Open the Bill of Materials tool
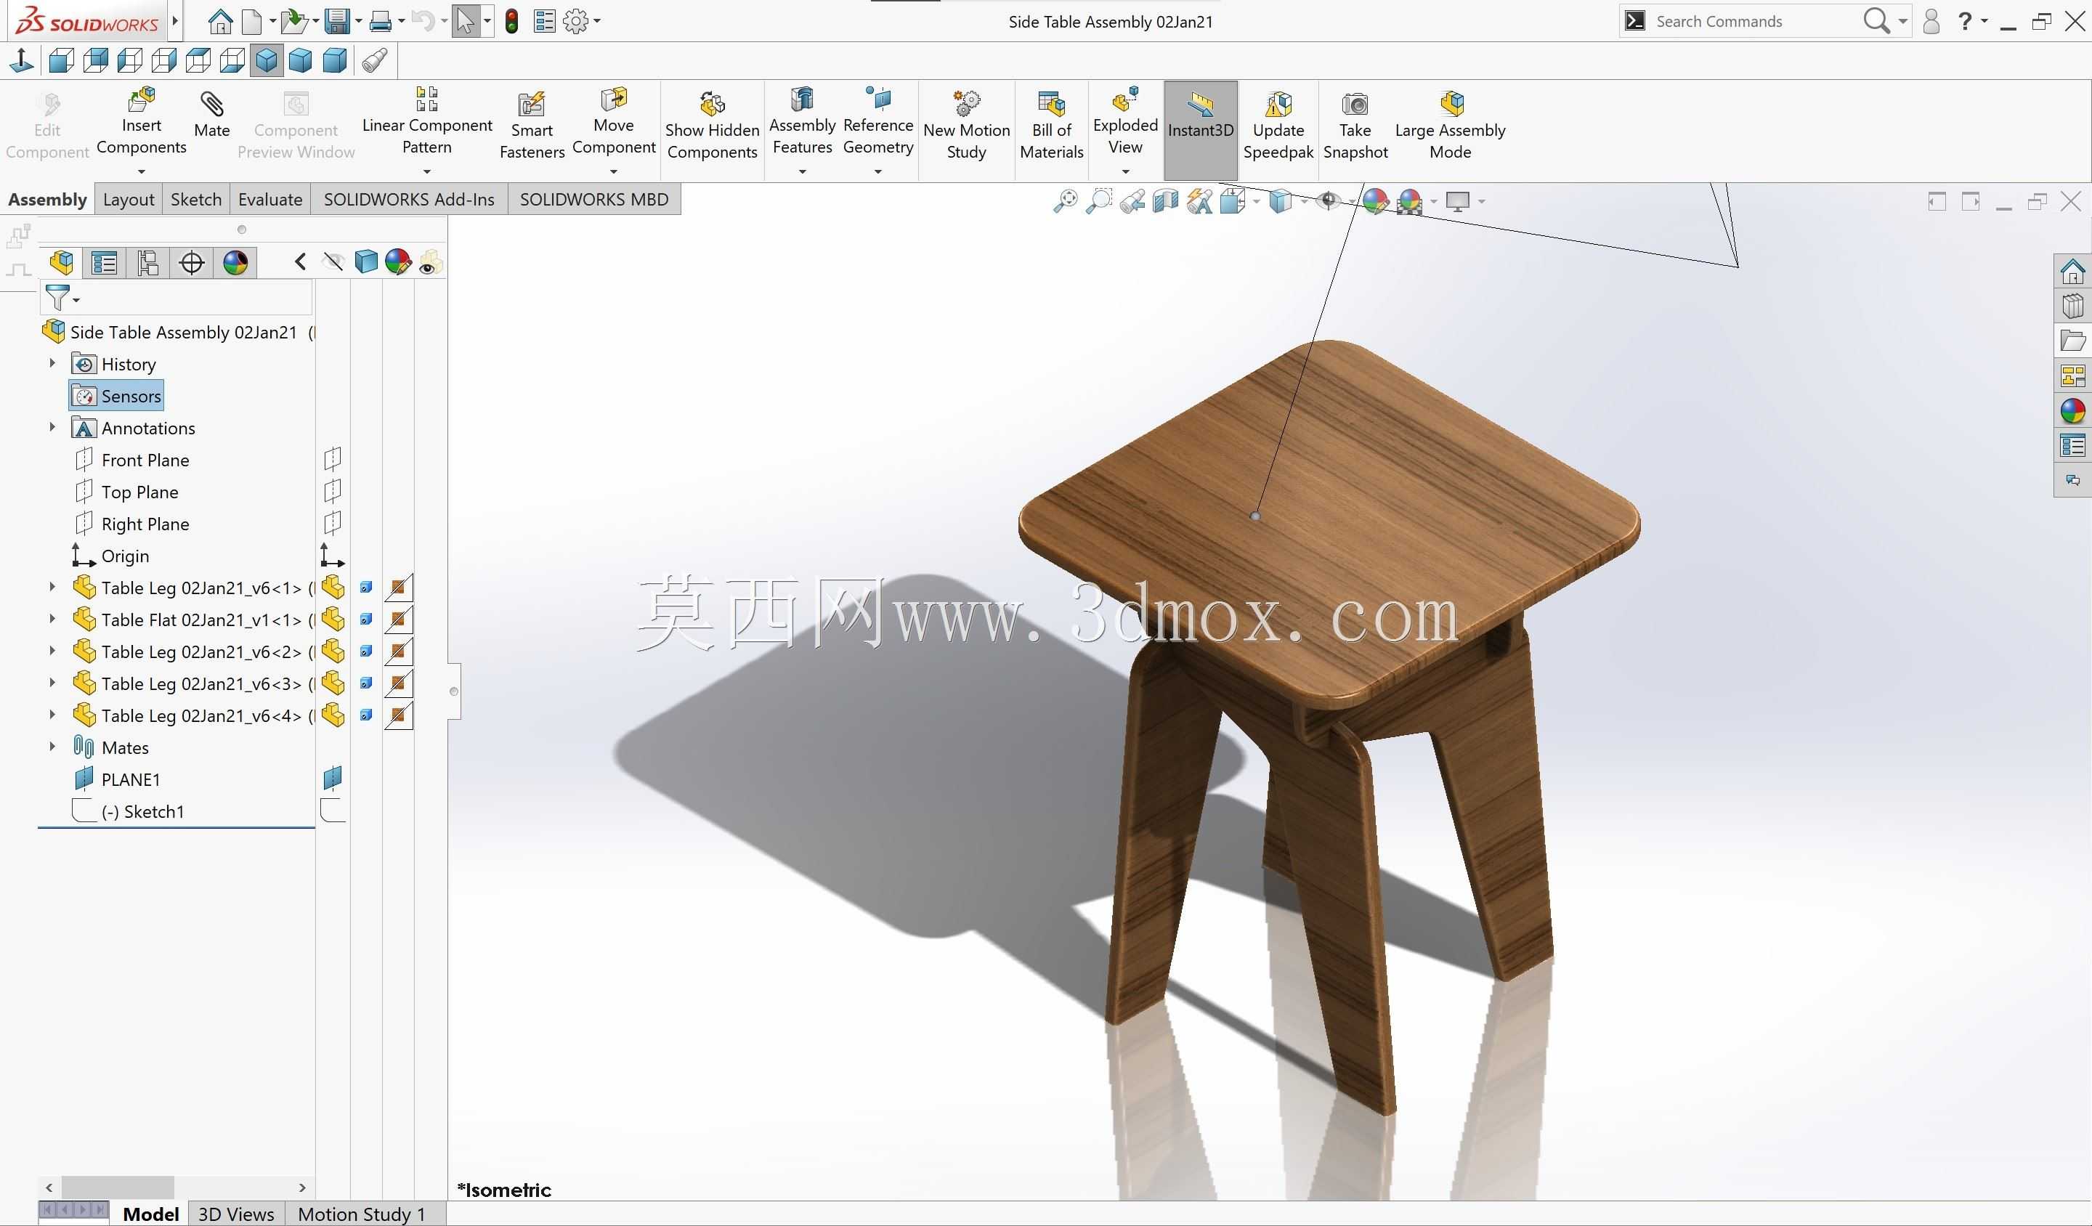The width and height of the screenshot is (2092, 1226). (1052, 126)
